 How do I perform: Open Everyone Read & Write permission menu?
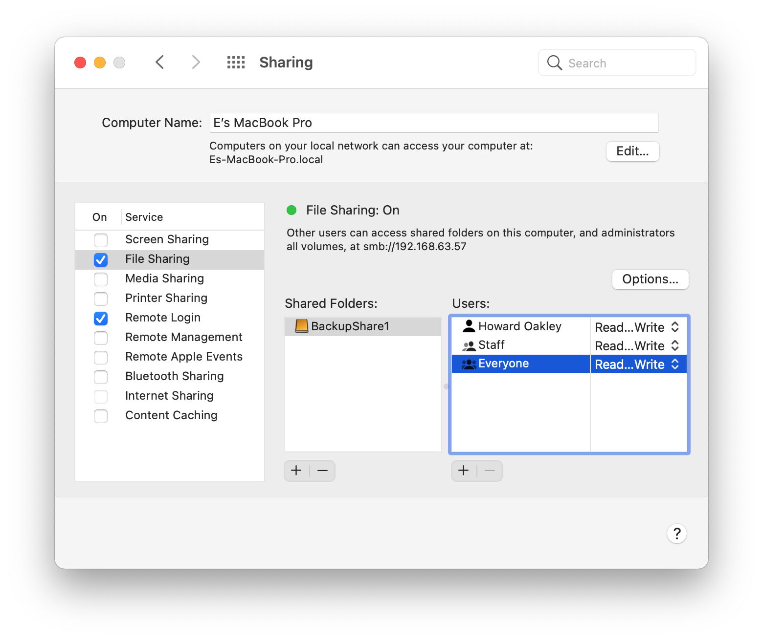pos(637,364)
